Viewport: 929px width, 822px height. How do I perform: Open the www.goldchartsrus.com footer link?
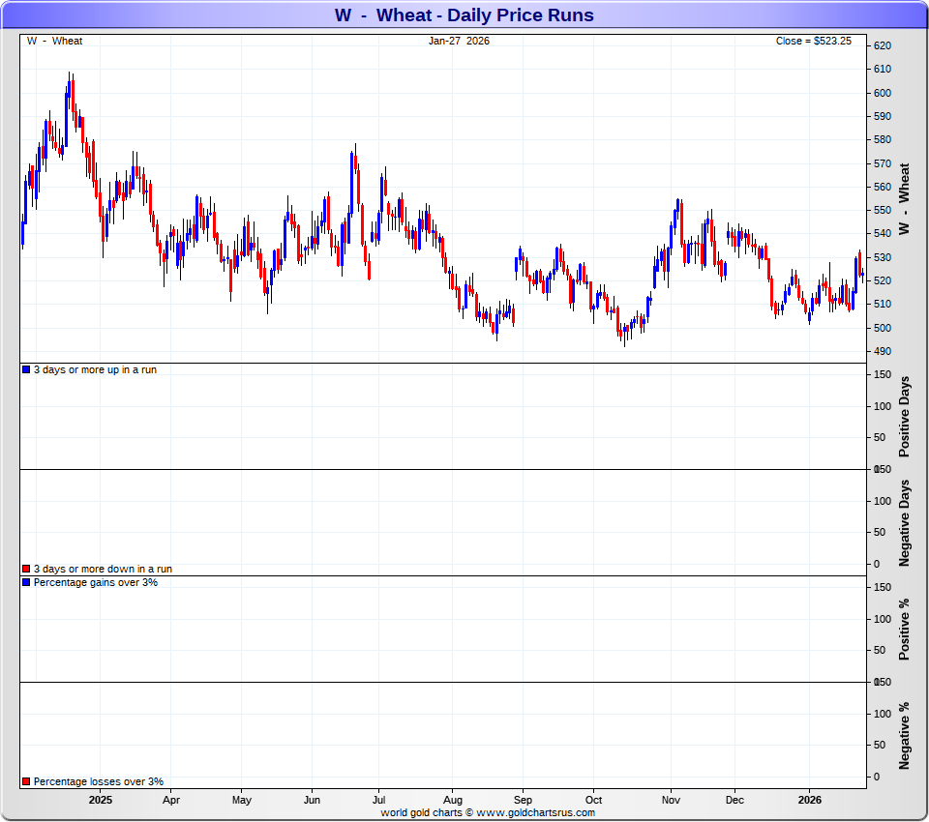[537, 813]
